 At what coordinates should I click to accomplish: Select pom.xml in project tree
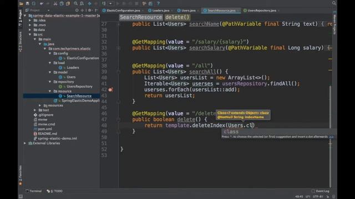(44, 129)
